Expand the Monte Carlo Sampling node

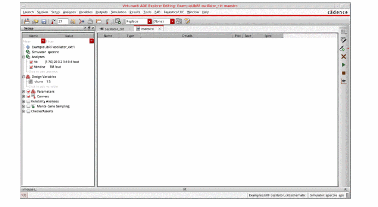pos(24,106)
